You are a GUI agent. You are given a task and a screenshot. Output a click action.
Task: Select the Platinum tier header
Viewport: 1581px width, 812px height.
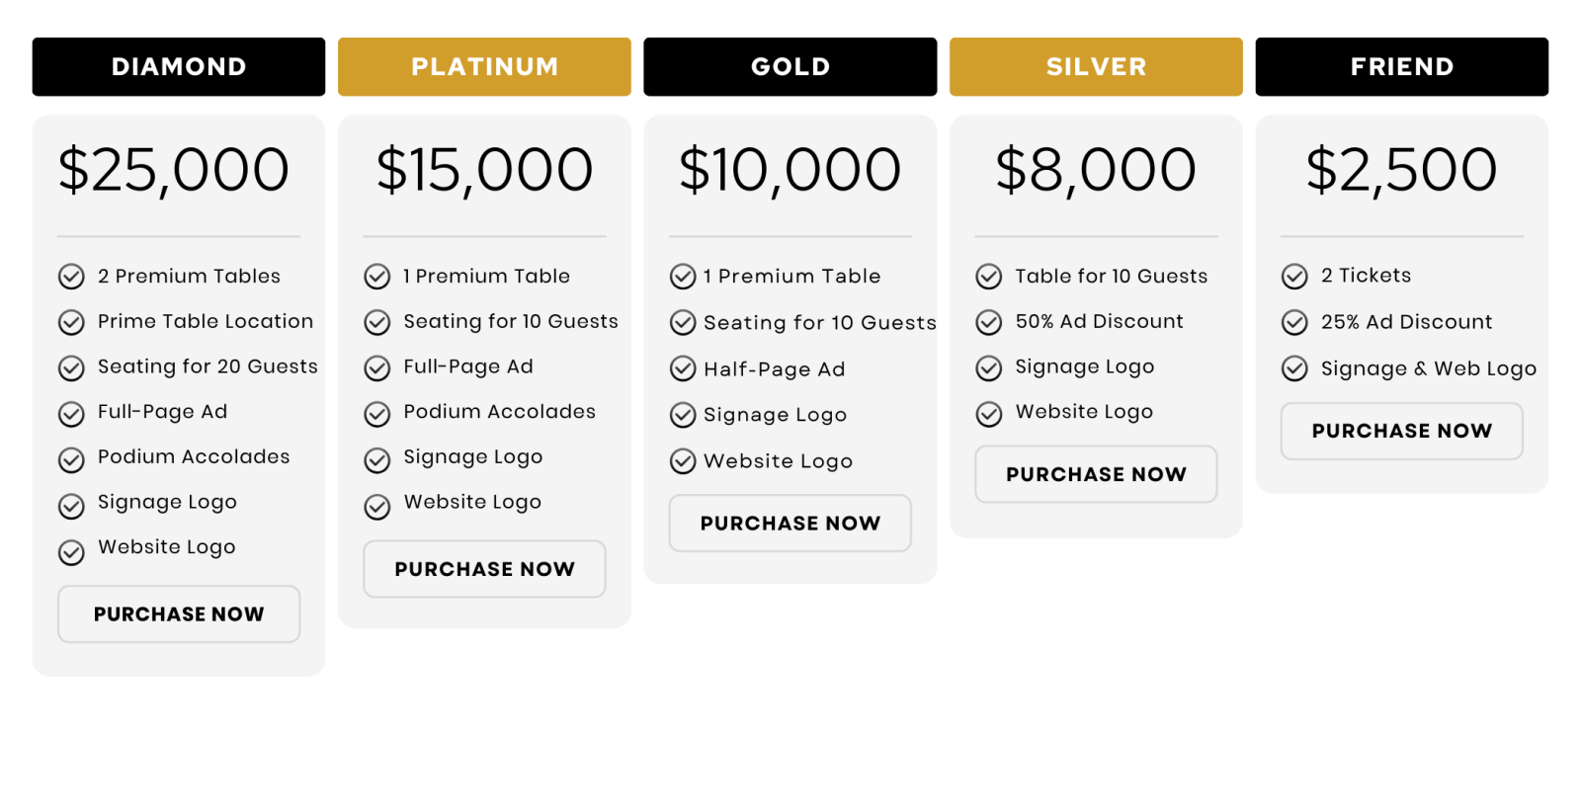click(x=484, y=67)
